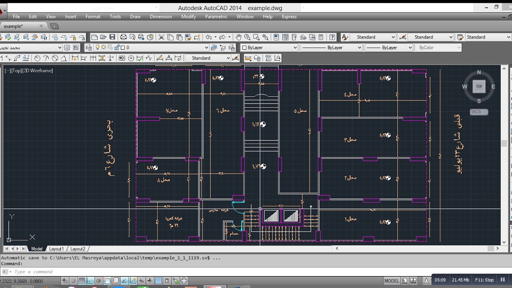Switch to the Layout2 tab
The height and width of the screenshot is (288, 512).
(x=78, y=249)
